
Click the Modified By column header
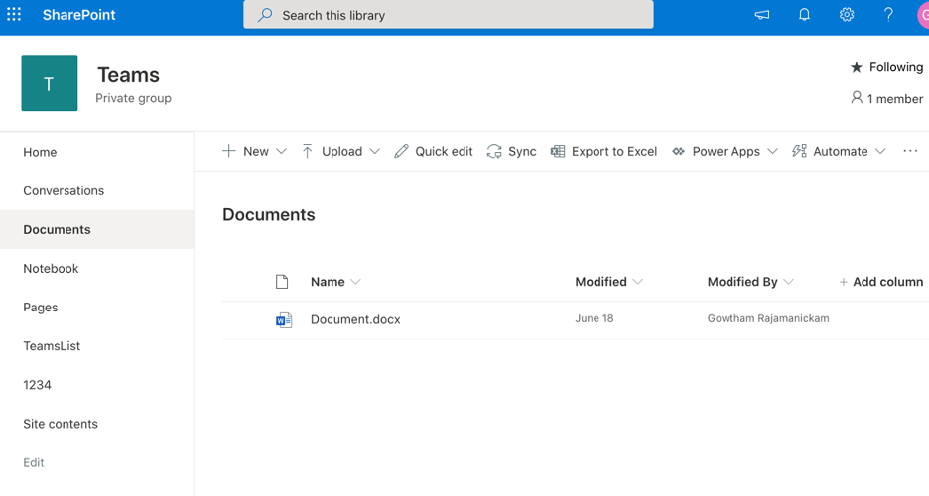[742, 282]
